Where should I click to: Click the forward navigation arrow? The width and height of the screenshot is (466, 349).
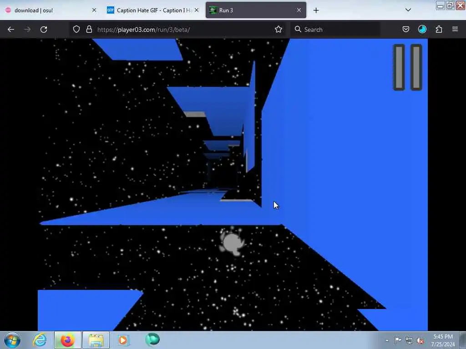[x=27, y=30]
